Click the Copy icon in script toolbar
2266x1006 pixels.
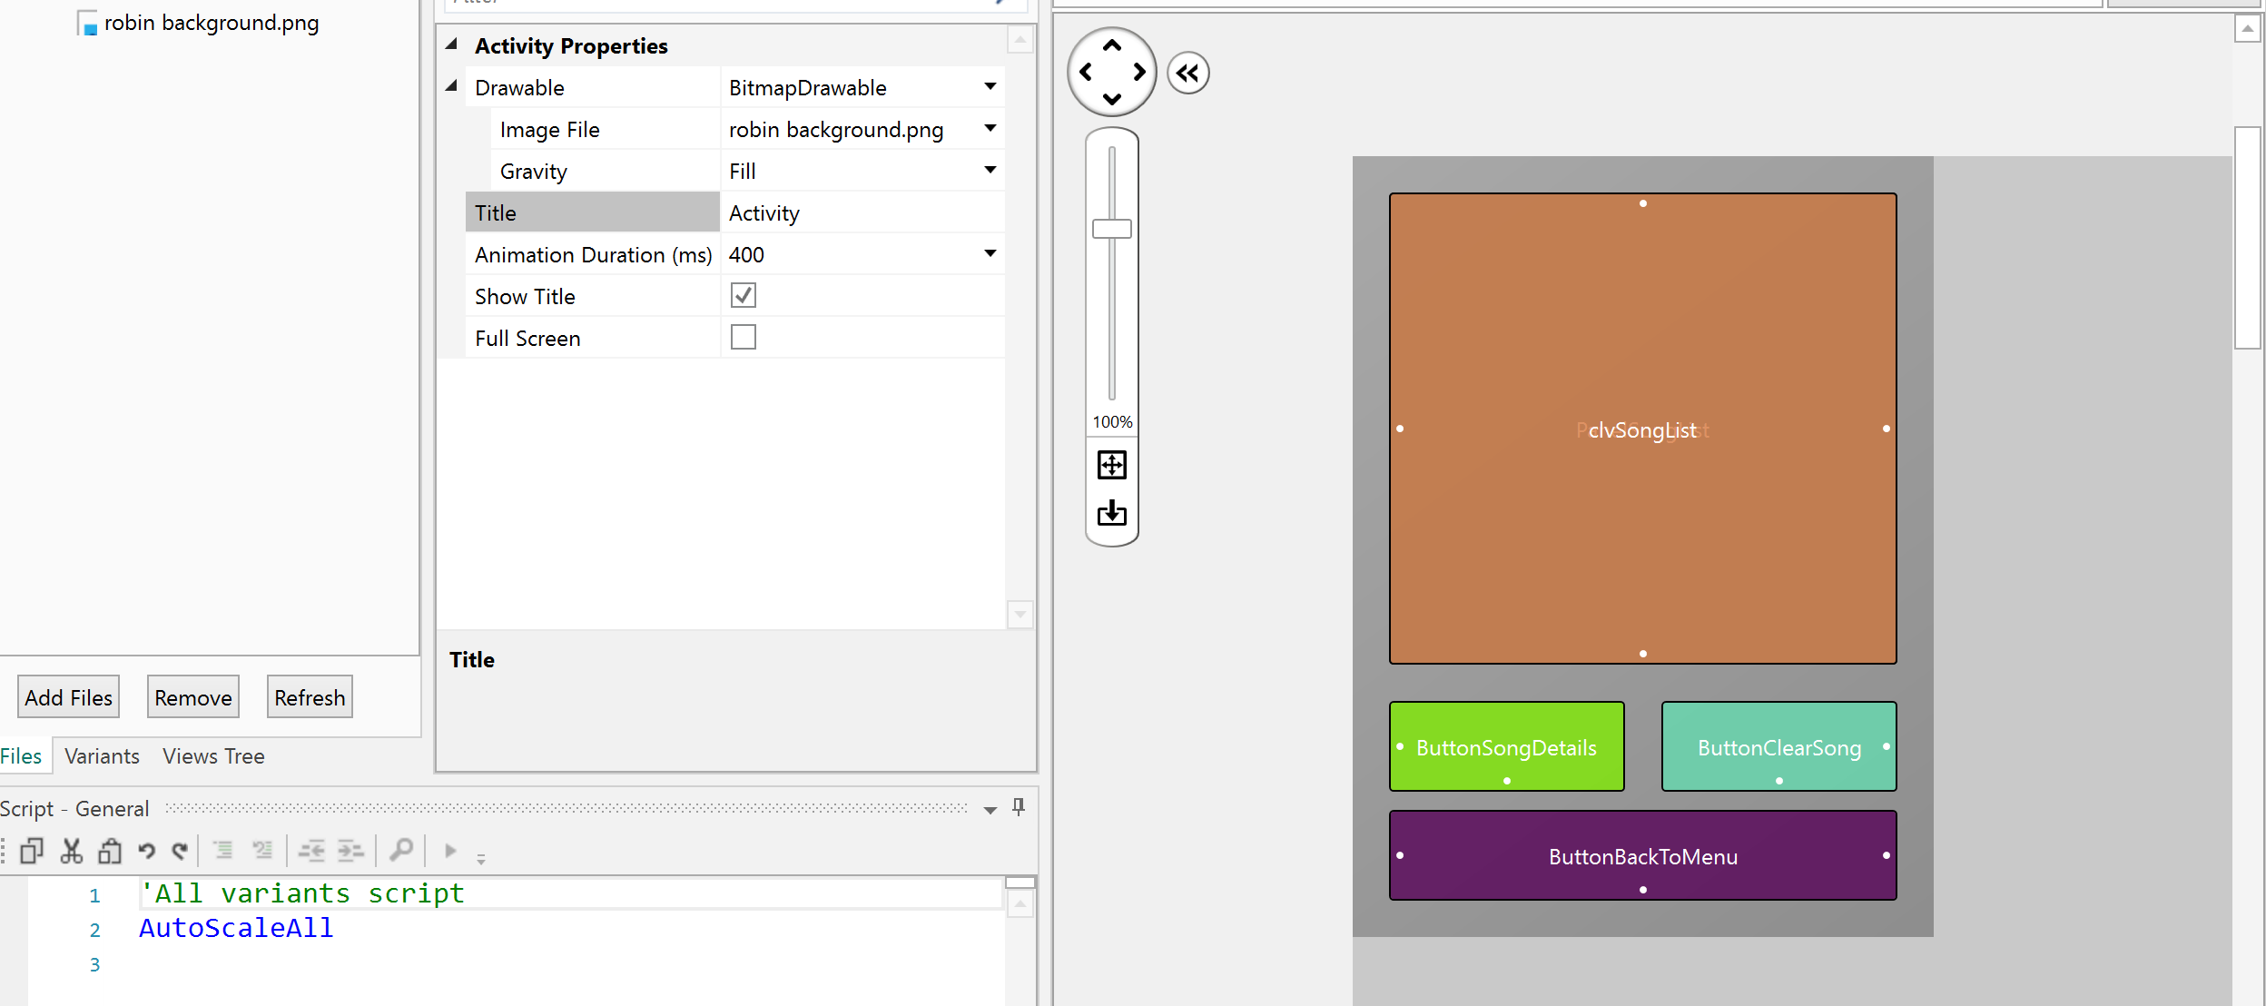click(32, 851)
